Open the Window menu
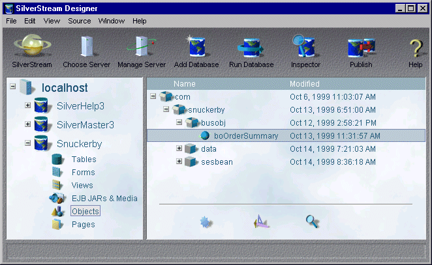 click(112, 21)
